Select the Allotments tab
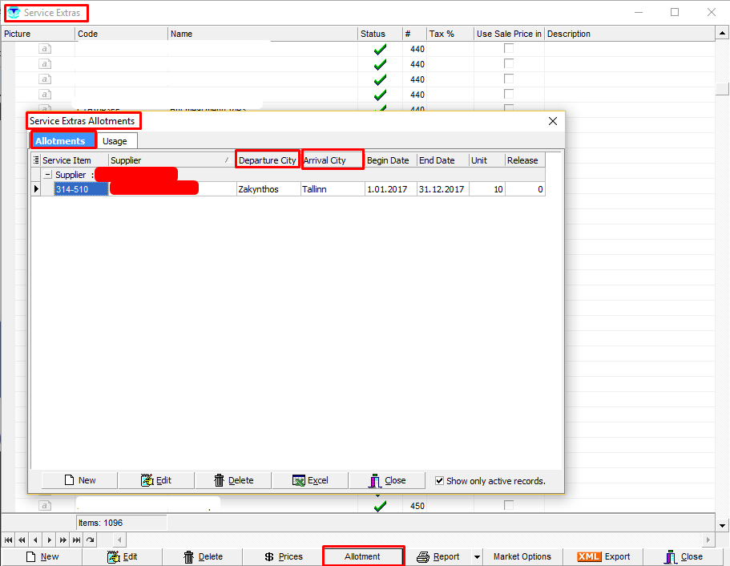The image size is (730, 566). click(x=61, y=141)
